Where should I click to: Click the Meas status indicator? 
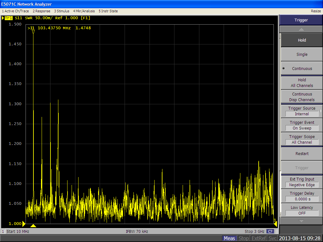pyautogui.click(x=229, y=238)
